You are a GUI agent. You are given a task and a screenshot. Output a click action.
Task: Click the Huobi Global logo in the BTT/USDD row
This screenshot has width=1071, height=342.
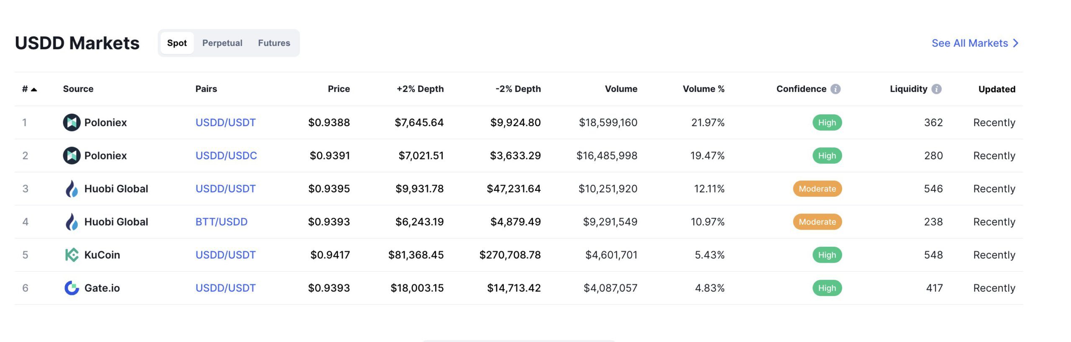coord(72,222)
